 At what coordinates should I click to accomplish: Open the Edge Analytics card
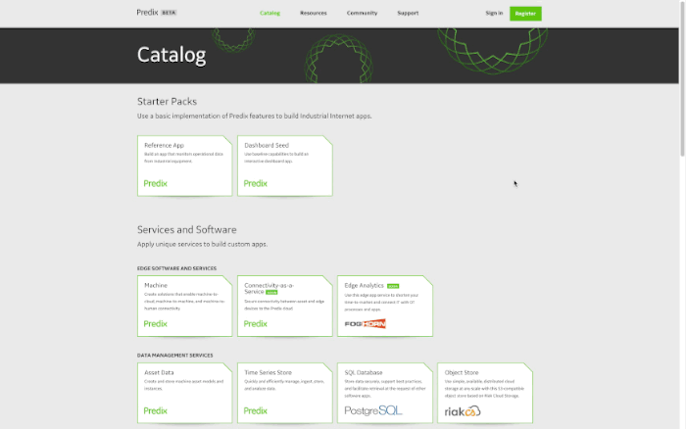click(385, 307)
